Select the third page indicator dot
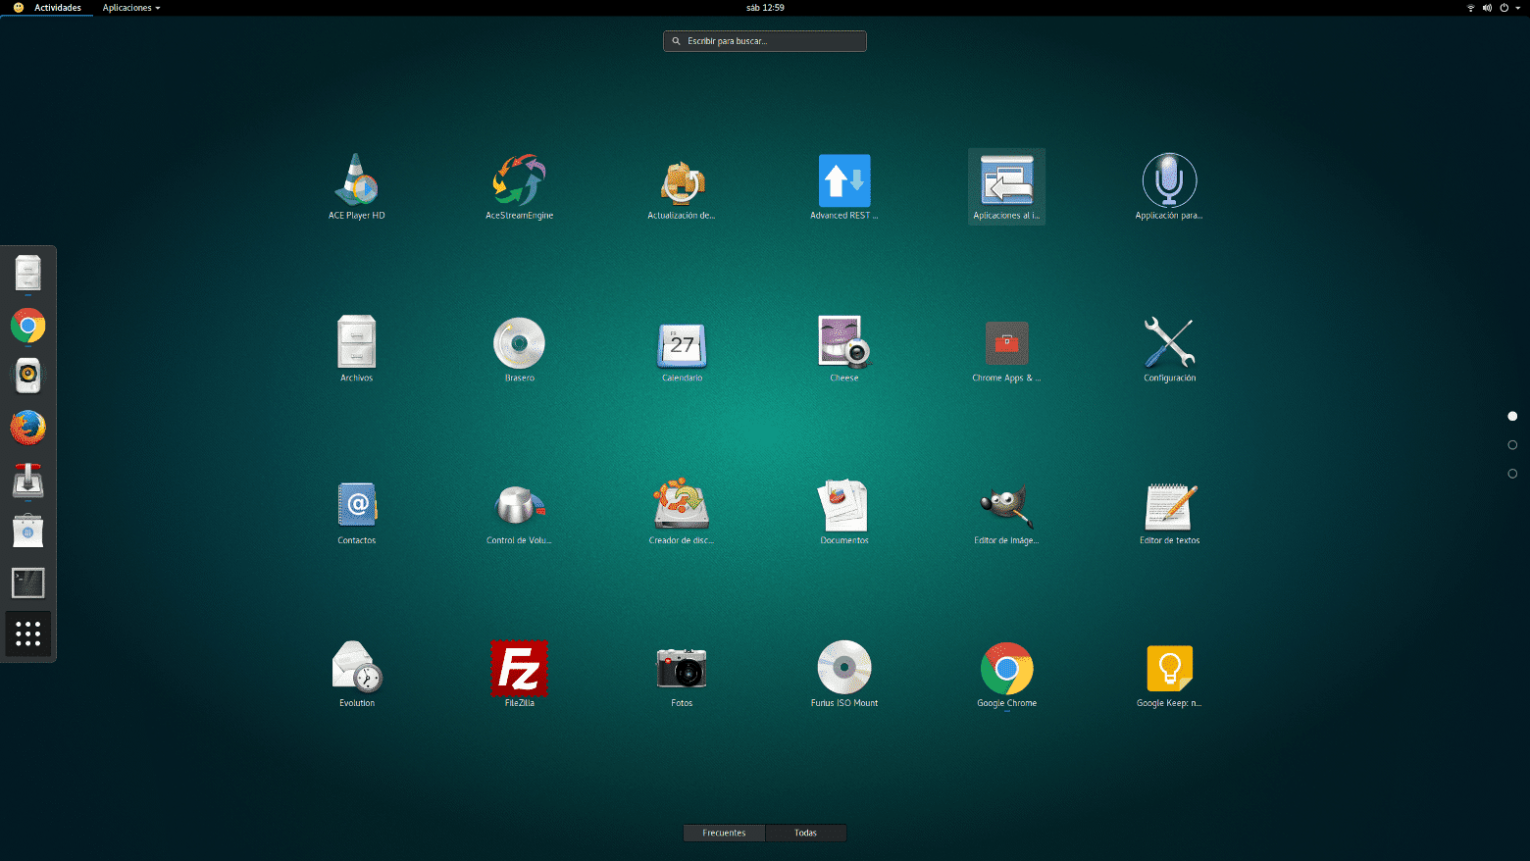This screenshot has height=861, width=1530. point(1511,473)
